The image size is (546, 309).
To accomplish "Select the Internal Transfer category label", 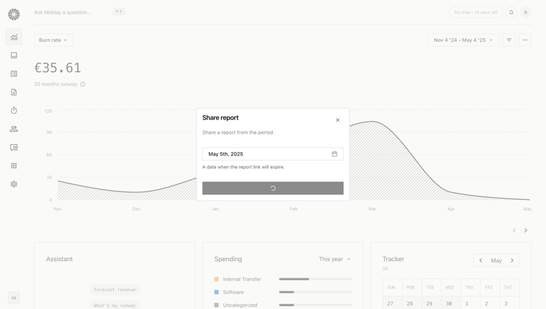I will tap(242, 279).
